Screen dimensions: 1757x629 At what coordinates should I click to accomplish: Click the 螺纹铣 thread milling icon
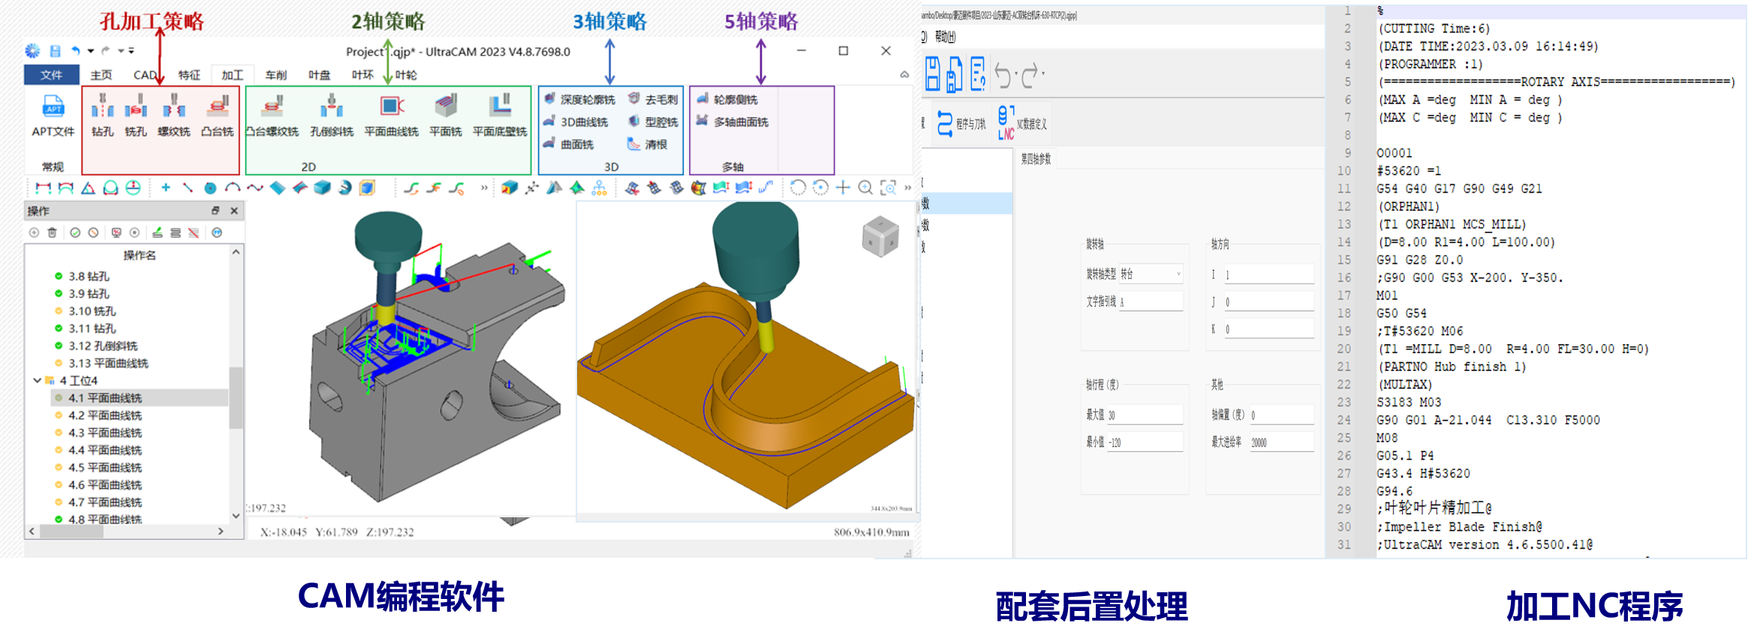click(173, 115)
